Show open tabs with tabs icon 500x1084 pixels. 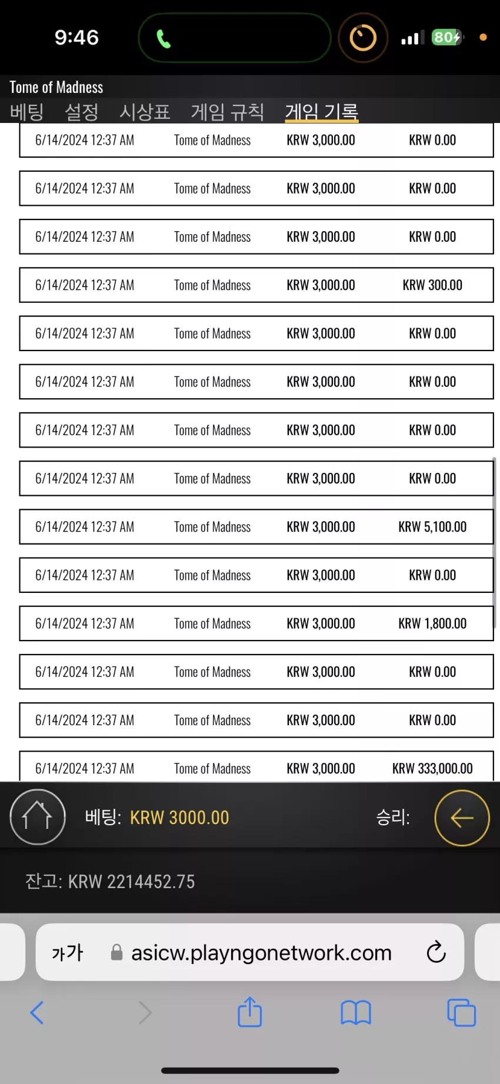462,1013
